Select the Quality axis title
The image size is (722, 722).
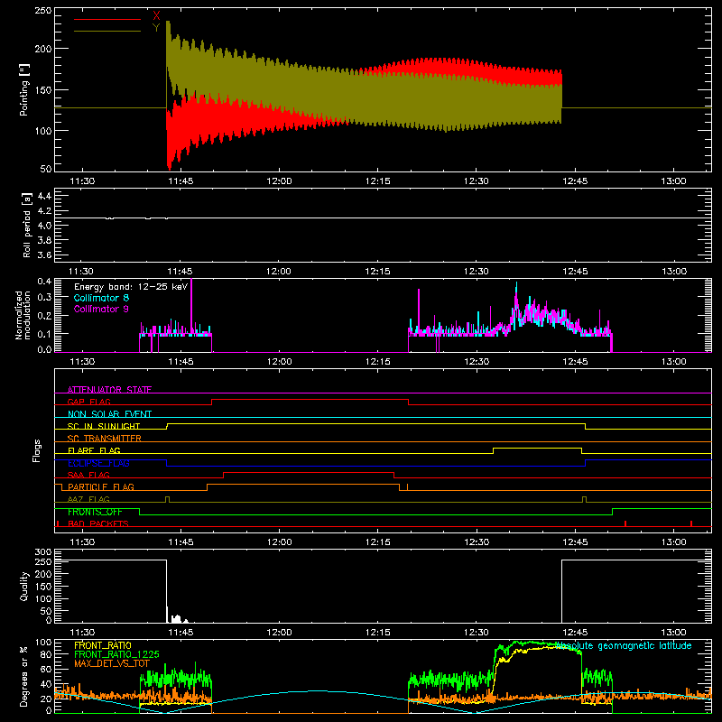click(x=24, y=586)
